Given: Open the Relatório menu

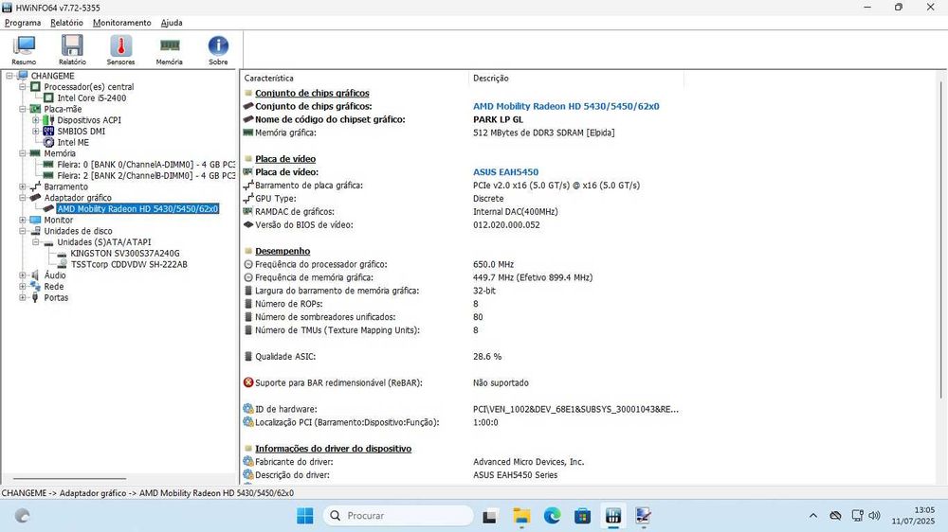Looking at the screenshot, I should click(x=66, y=23).
